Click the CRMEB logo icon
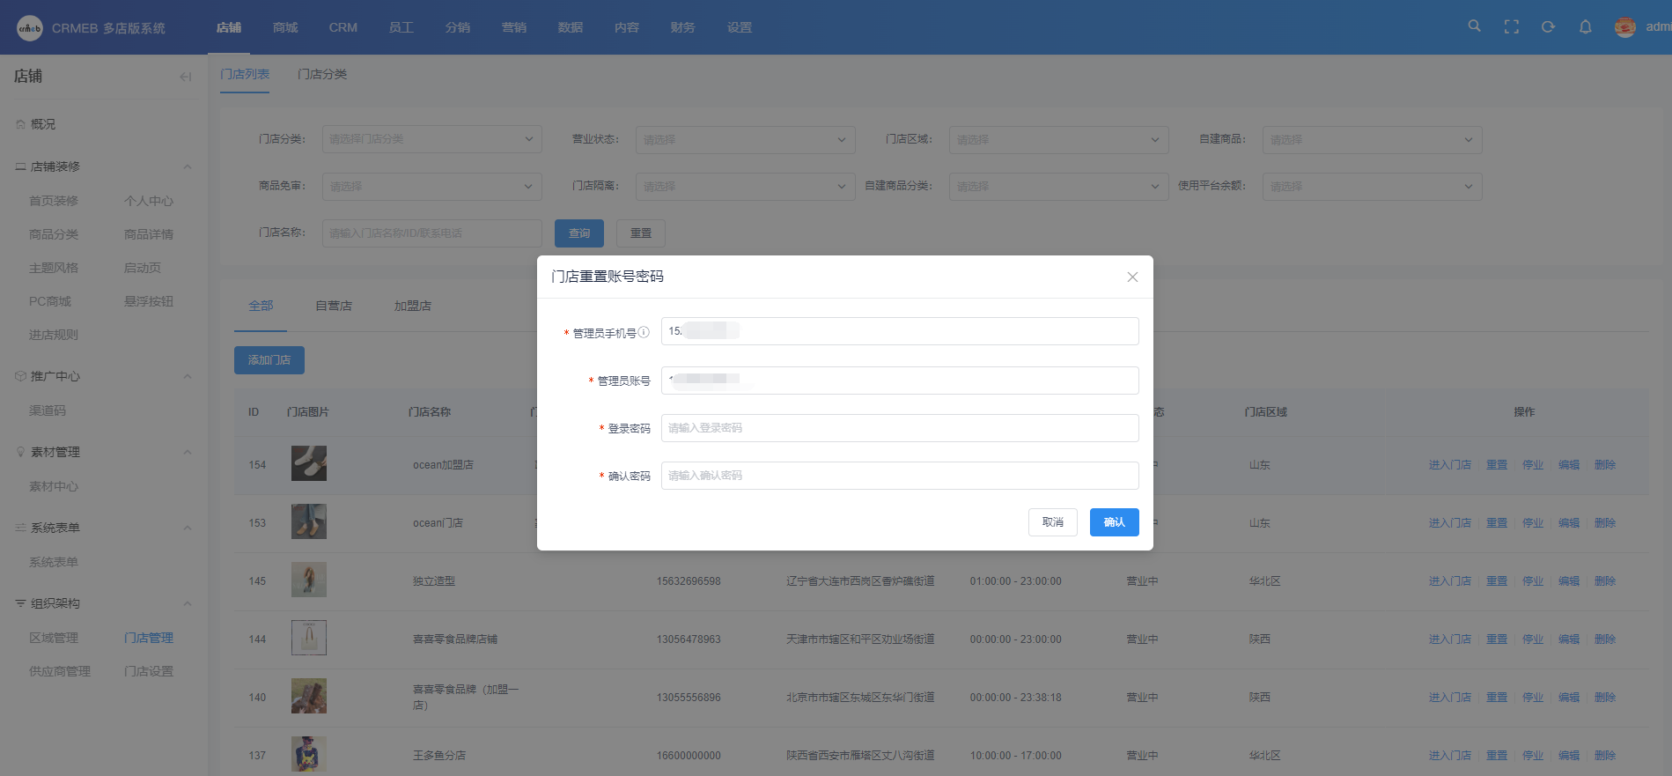The image size is (1672, 776). (30, 28)
